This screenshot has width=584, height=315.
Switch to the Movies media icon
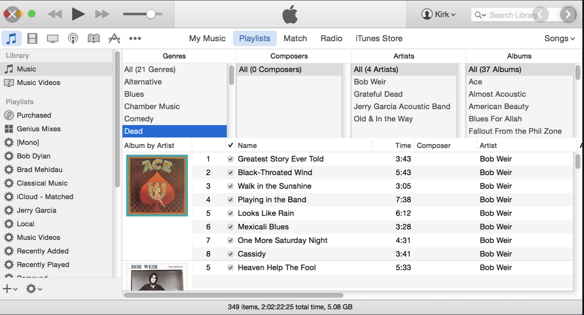pyautogui.click(x=32, y=38)
